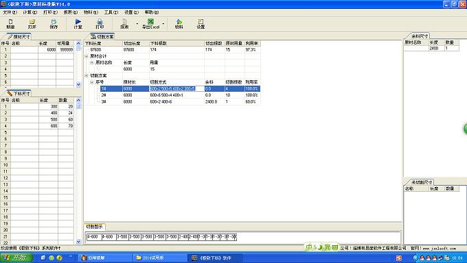Open the 帮助 menu
467x263 pixels.
click(x=152, y=12)
